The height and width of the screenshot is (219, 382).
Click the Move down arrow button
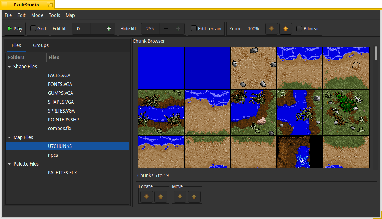pyautogui.click(x=180, y=196)
